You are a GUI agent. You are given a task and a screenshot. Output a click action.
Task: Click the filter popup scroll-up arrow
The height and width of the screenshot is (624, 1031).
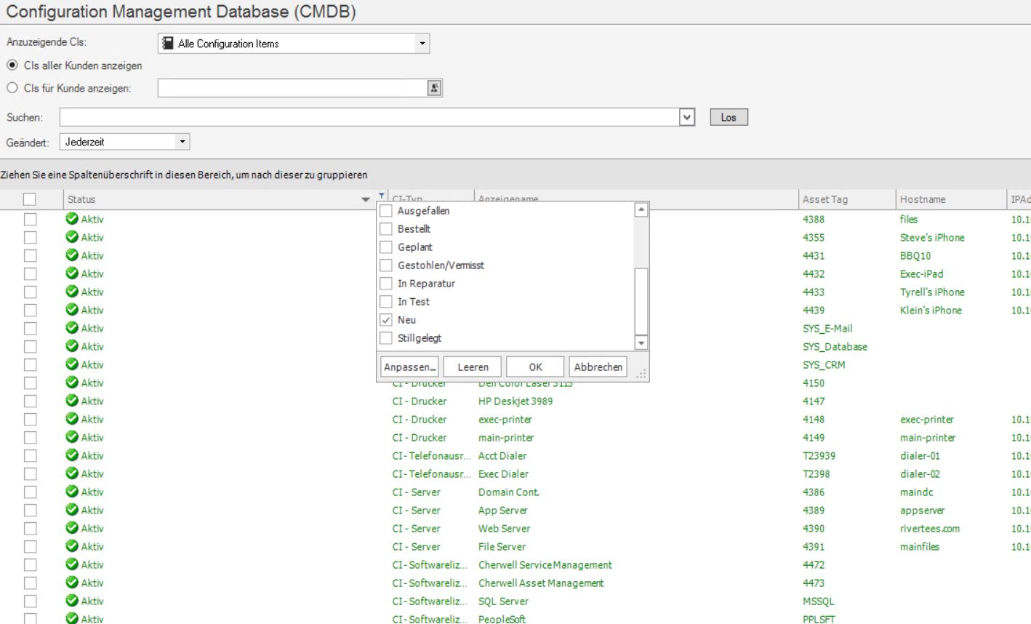coord(641,210)
